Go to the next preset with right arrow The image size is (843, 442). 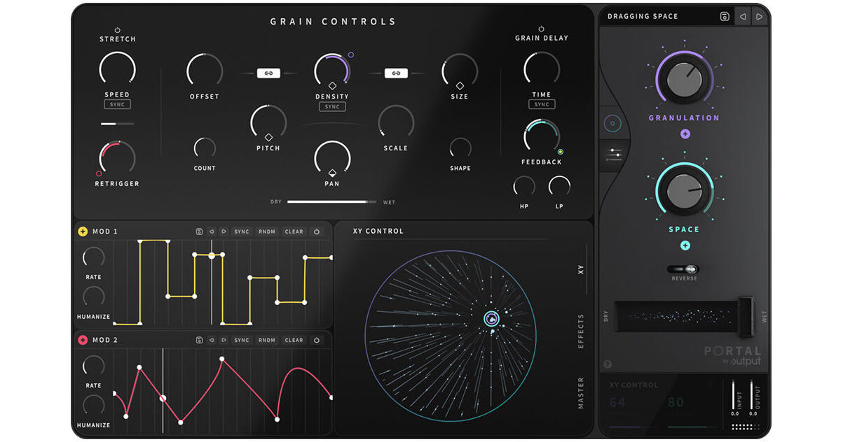[759, 16]
